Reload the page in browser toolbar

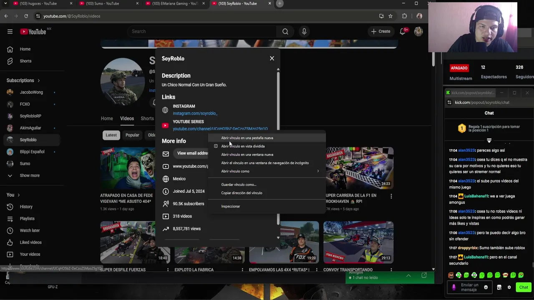[x=26, y=16]
